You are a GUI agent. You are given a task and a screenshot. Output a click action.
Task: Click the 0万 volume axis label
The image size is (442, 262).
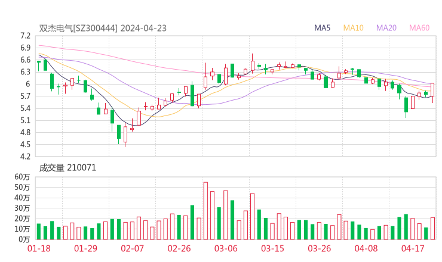[24, 239]
